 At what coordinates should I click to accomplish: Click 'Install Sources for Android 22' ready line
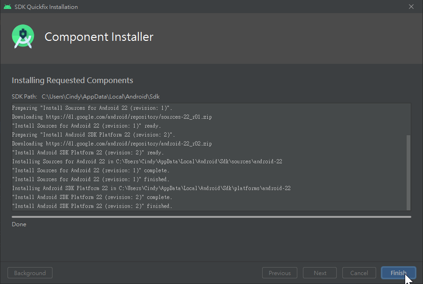tap(86, 126)
